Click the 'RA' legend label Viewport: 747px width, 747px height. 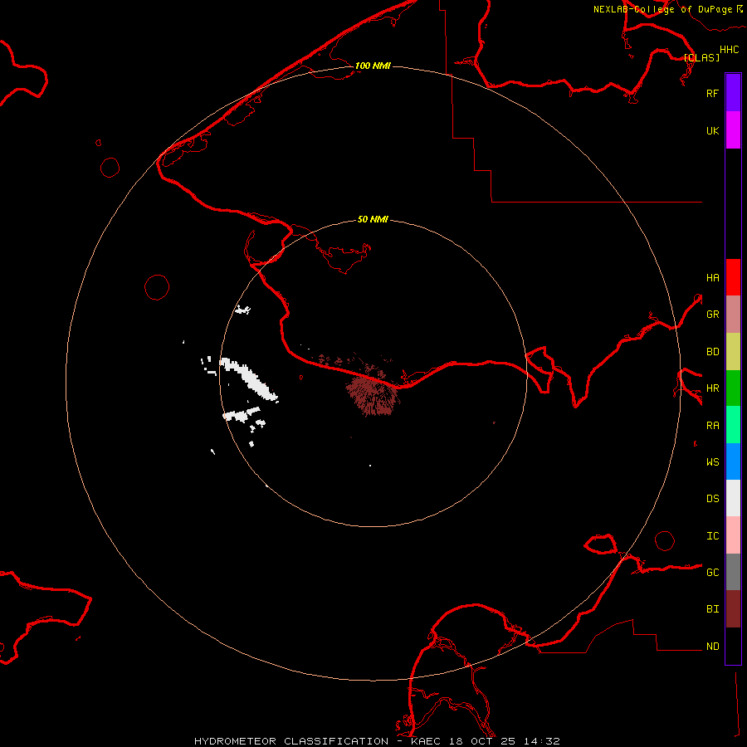[x=713, y=425]
